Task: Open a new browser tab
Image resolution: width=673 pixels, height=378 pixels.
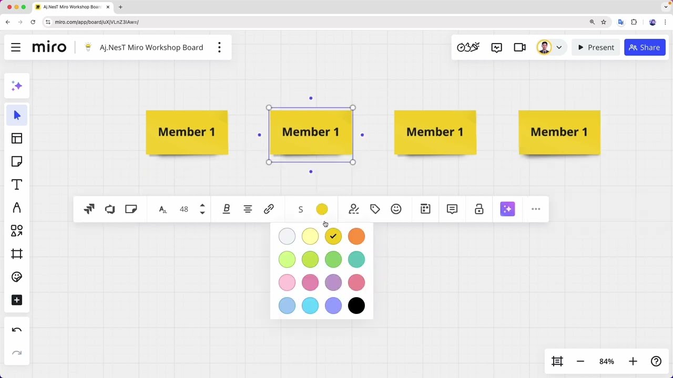Action: pos(120,7)
